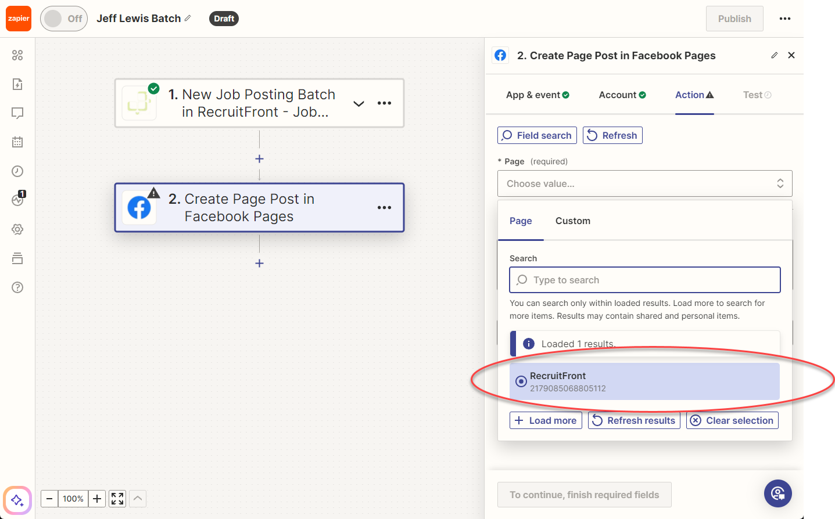Click the green check on step 1
This screenshot has width=835, height=519.
(x=153, y=88)
